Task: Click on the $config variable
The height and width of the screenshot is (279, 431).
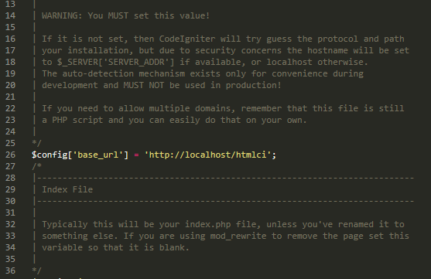Action: (50, 155)
